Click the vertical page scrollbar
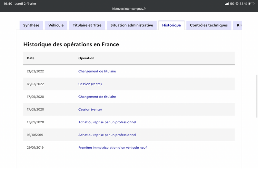258x169 pixels. [257, 96]
